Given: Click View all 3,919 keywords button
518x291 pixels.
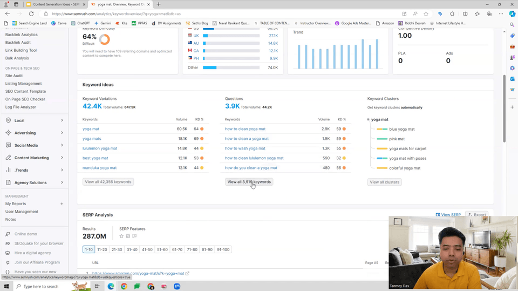Looking at the screenshot, I should click(x=249, y=182).
